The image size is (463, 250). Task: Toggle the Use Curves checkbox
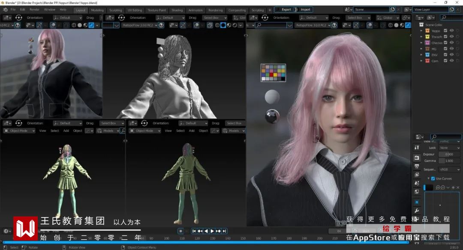(x=433, y=179)
